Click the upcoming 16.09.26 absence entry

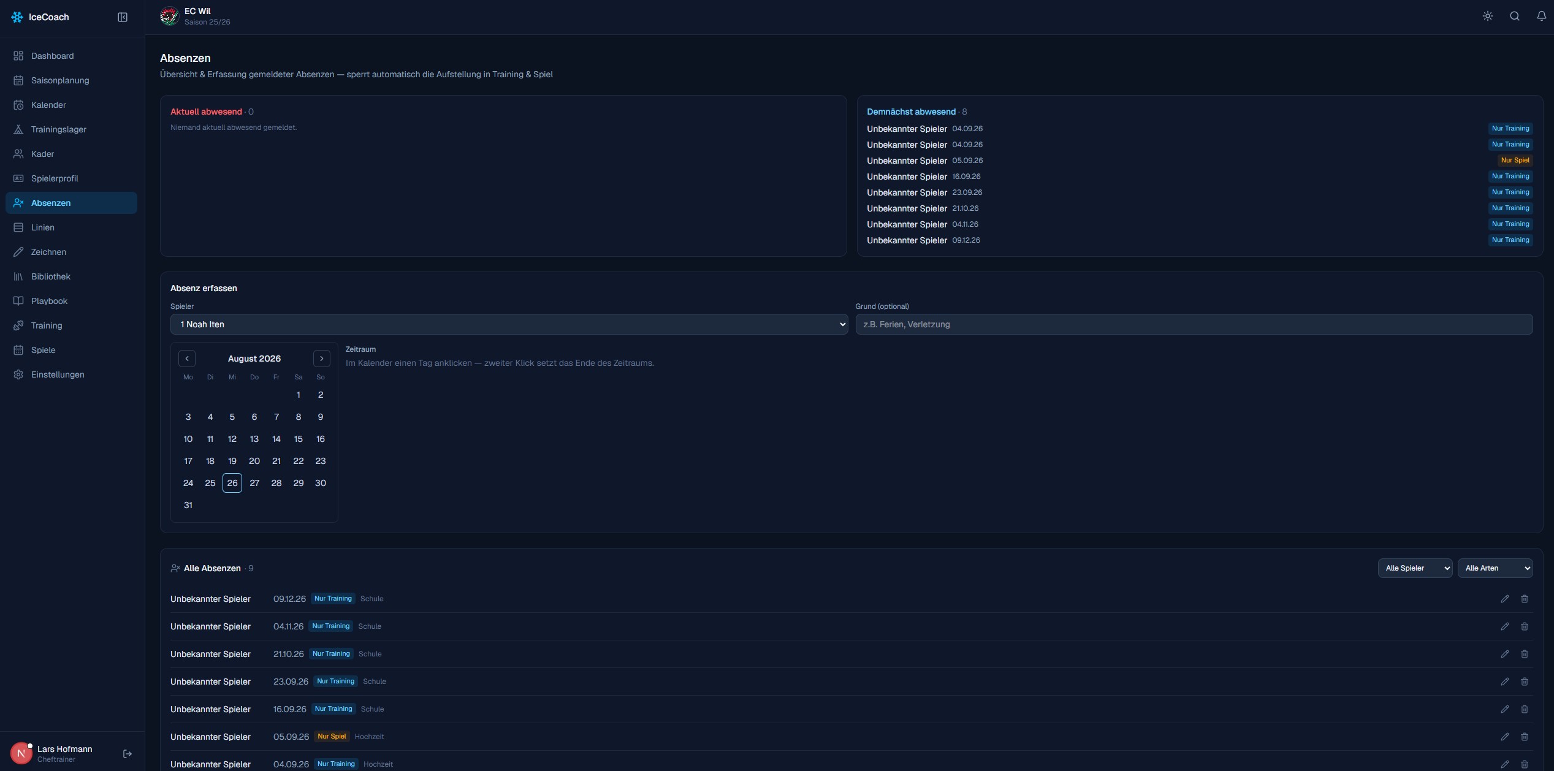tap(1200, 177)
